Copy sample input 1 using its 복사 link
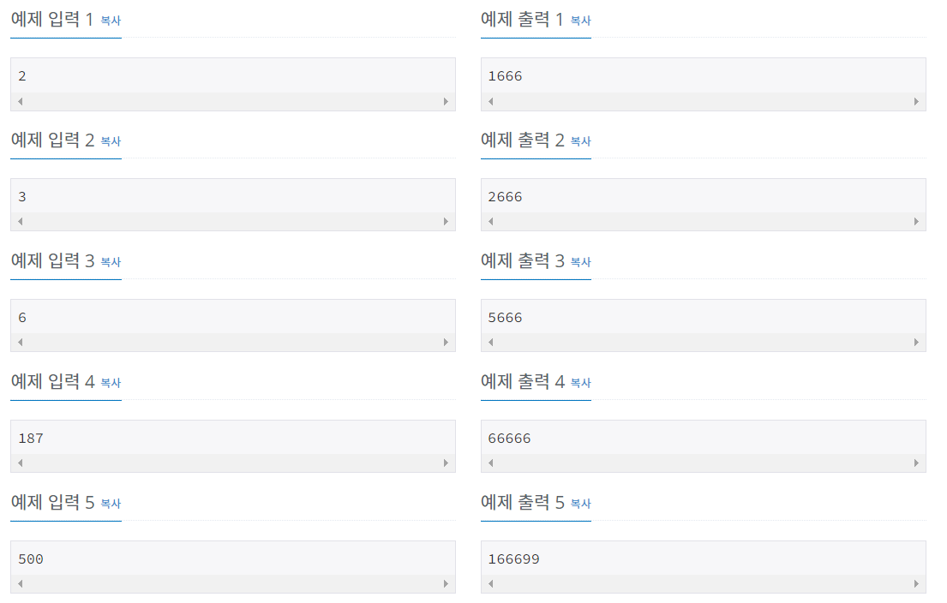The image size is (947, 603). click(x=110, y=20)
